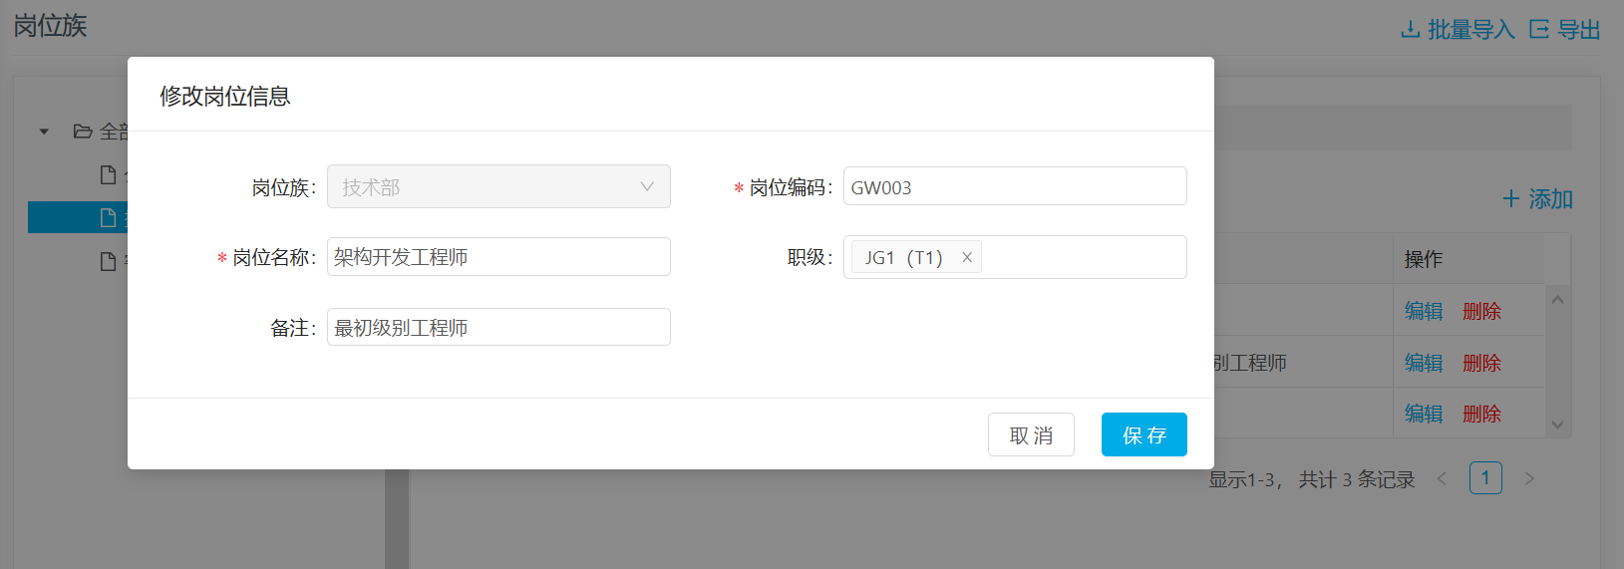
Task: Click the first document icon under root folder
Action: [x=109, y=175]
